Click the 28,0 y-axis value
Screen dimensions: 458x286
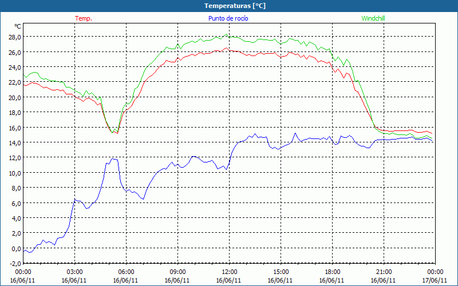15,37
